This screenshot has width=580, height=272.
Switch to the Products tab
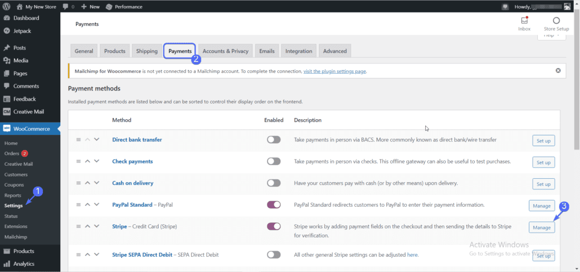pos(115,51)
